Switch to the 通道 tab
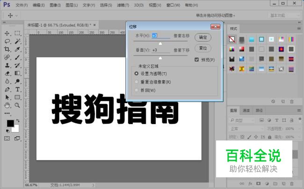 246,111
